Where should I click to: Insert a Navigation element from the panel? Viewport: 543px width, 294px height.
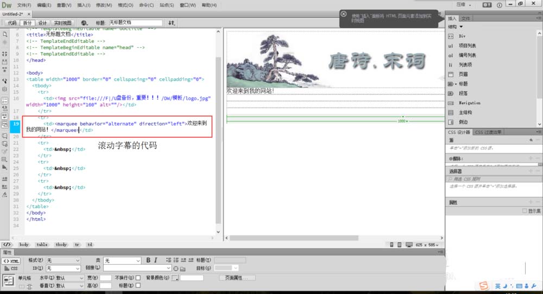(x=469, y=103)
